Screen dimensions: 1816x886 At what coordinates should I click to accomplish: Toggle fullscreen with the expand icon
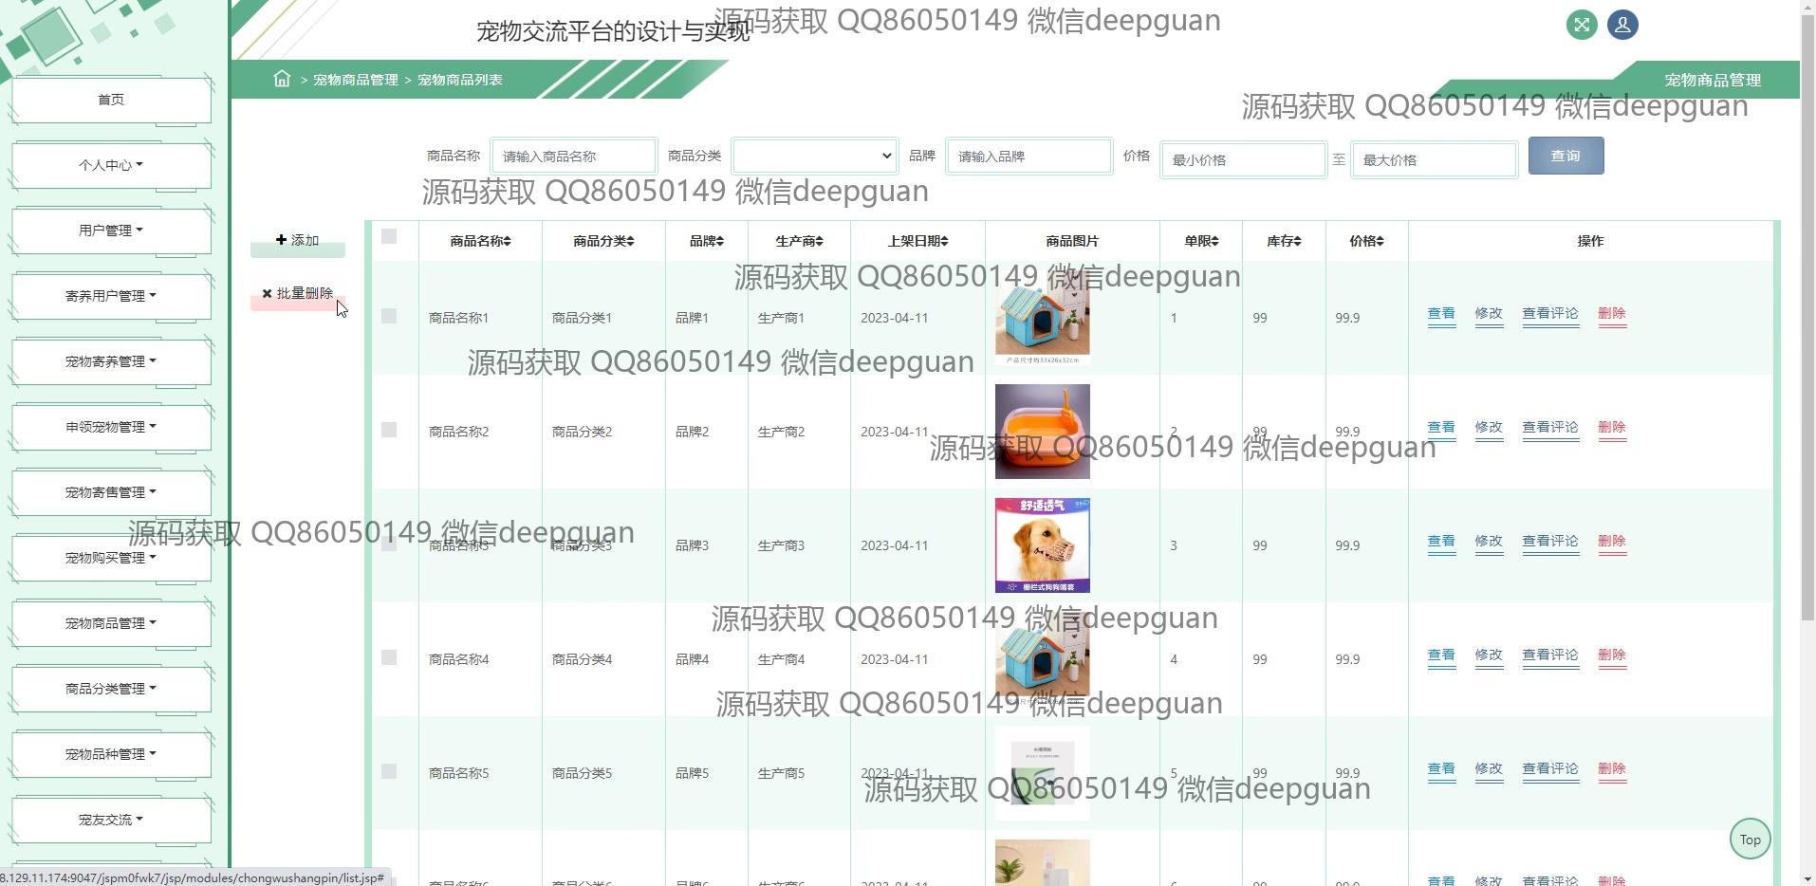(x=1581, y=26)
